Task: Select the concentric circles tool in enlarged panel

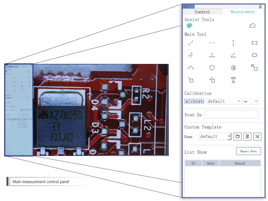Action: pos(233,68)
